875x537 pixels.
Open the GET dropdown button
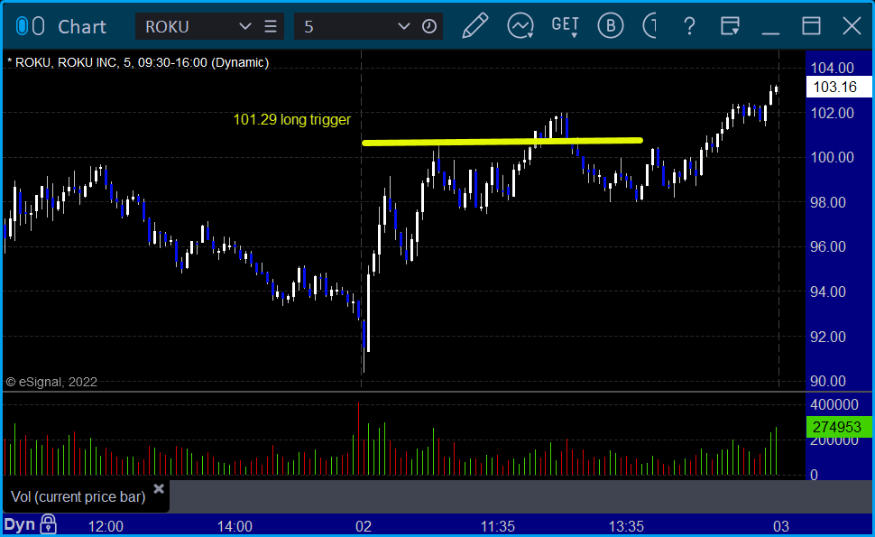[566, 26]
